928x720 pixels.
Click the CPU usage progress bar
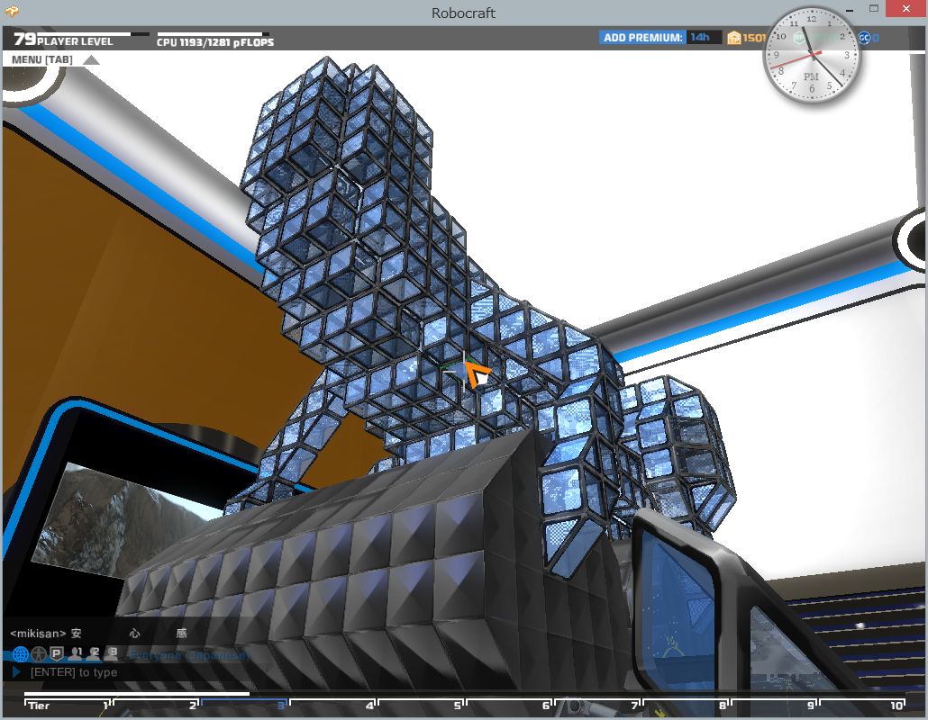[x=213, y=33]
